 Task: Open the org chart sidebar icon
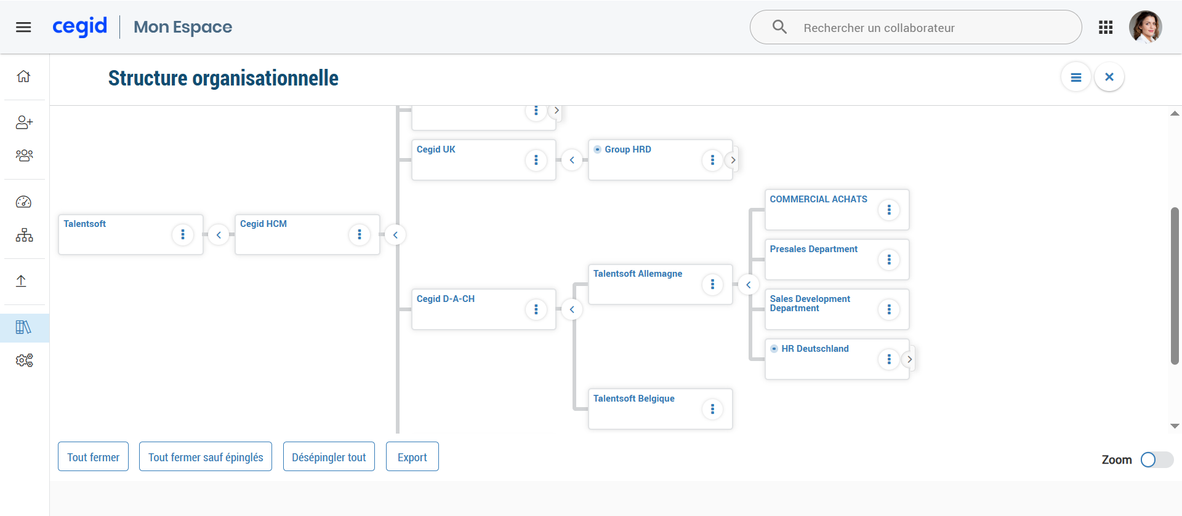[x=24, y=235]
